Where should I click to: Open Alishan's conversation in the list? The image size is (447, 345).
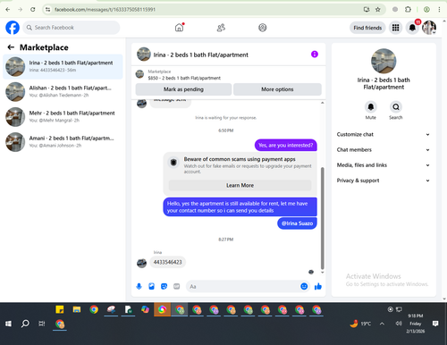click(x=63, y=91)
